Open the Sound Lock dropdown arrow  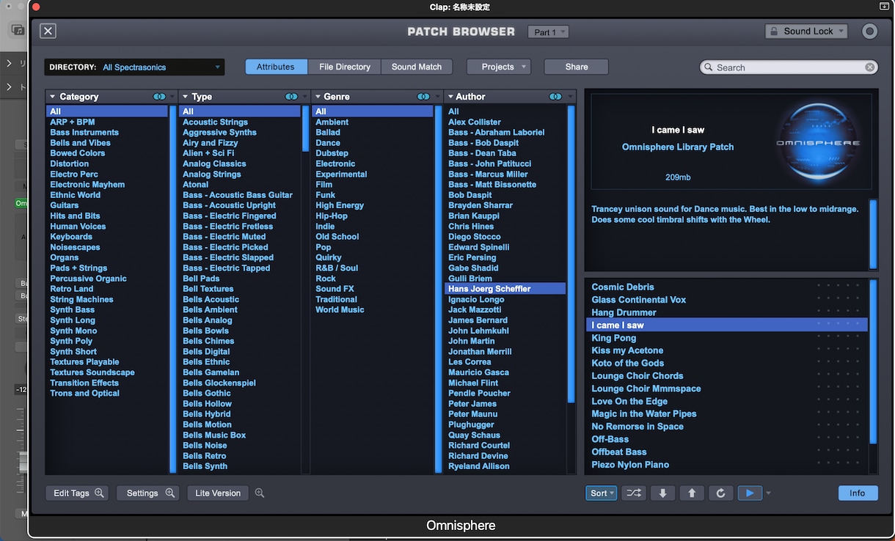coord(841,32)
